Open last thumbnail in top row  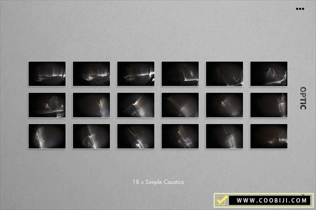click(269, 73)
